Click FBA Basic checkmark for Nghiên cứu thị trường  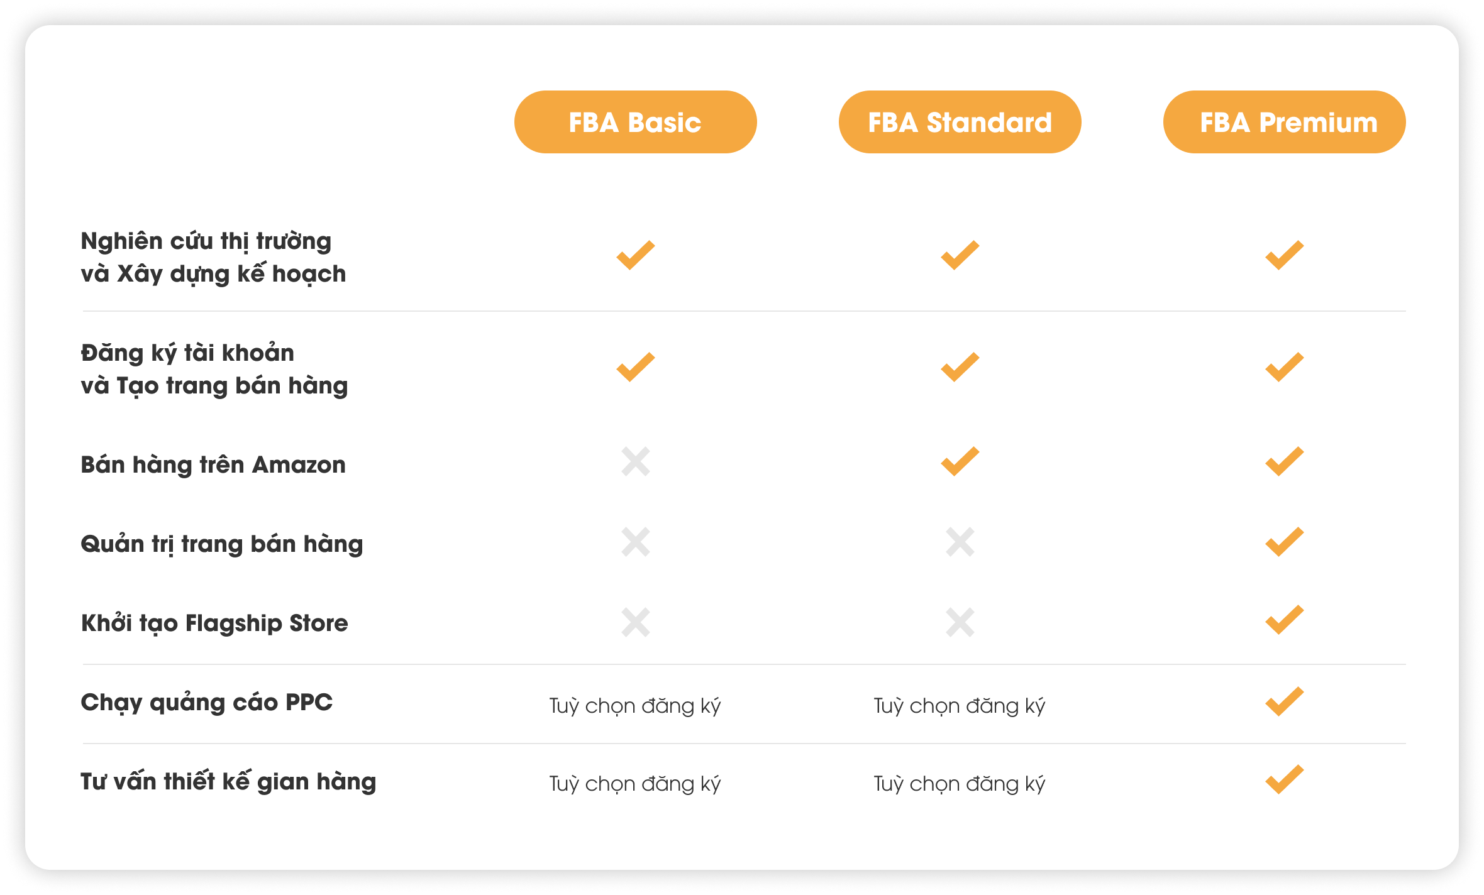(x=636, y=255)
